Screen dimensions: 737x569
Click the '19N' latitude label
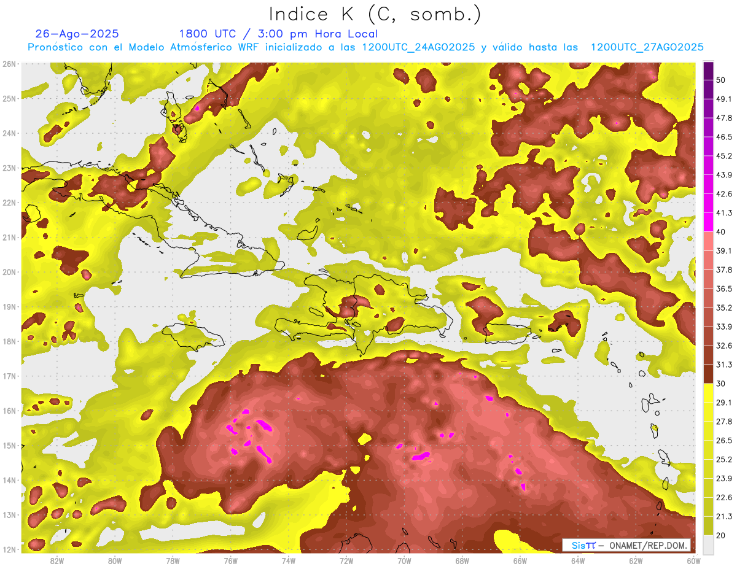pos(9,306)
